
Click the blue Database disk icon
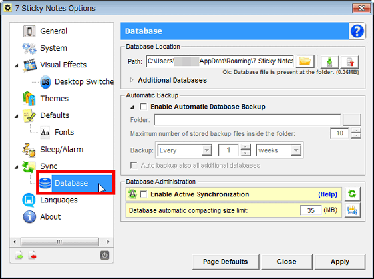[x=45, y=183]
